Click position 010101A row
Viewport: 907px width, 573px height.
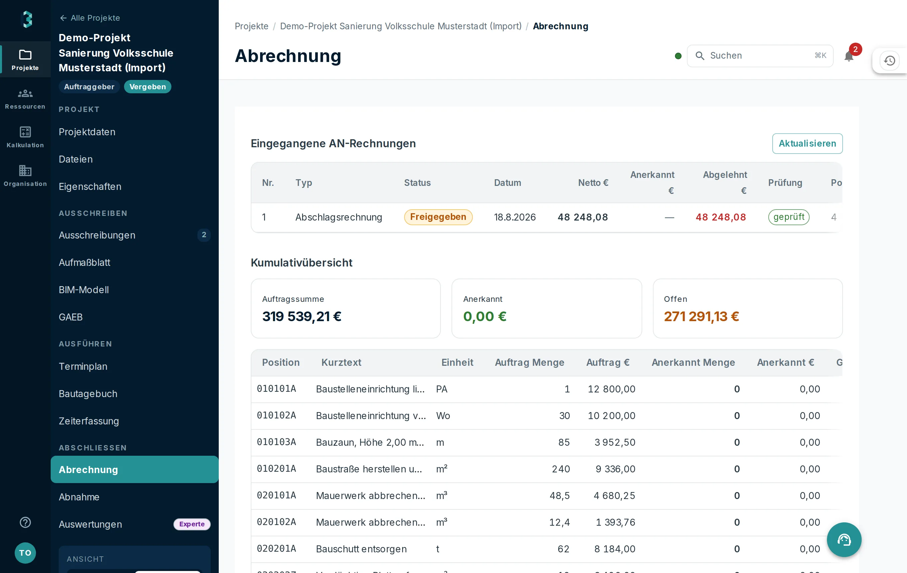coord(547,389)
